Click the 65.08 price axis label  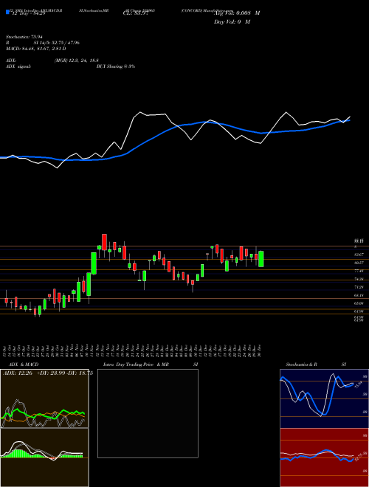tap(359, 303)
